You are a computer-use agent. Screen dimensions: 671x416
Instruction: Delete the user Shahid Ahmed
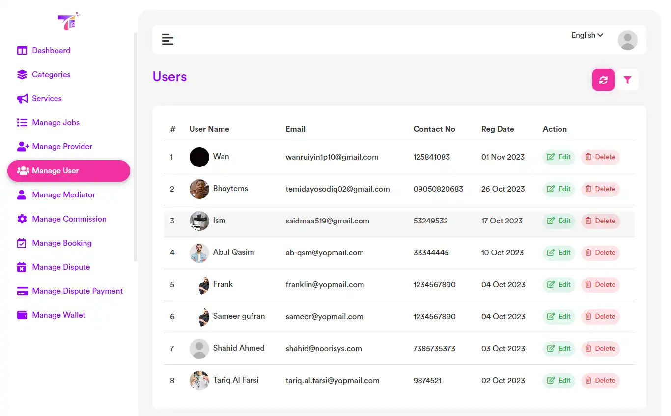tap(600, 348)
